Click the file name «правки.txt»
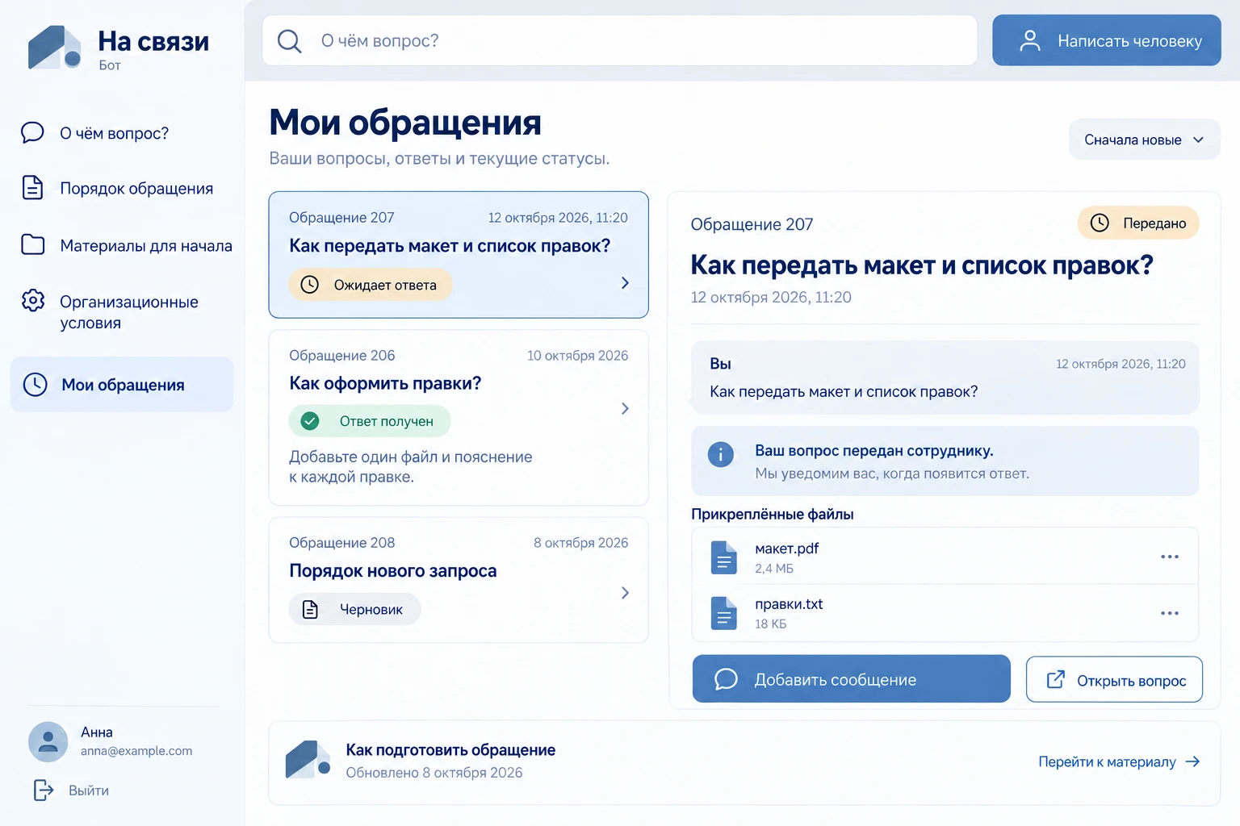1240x826 pixels. point(789,604)
